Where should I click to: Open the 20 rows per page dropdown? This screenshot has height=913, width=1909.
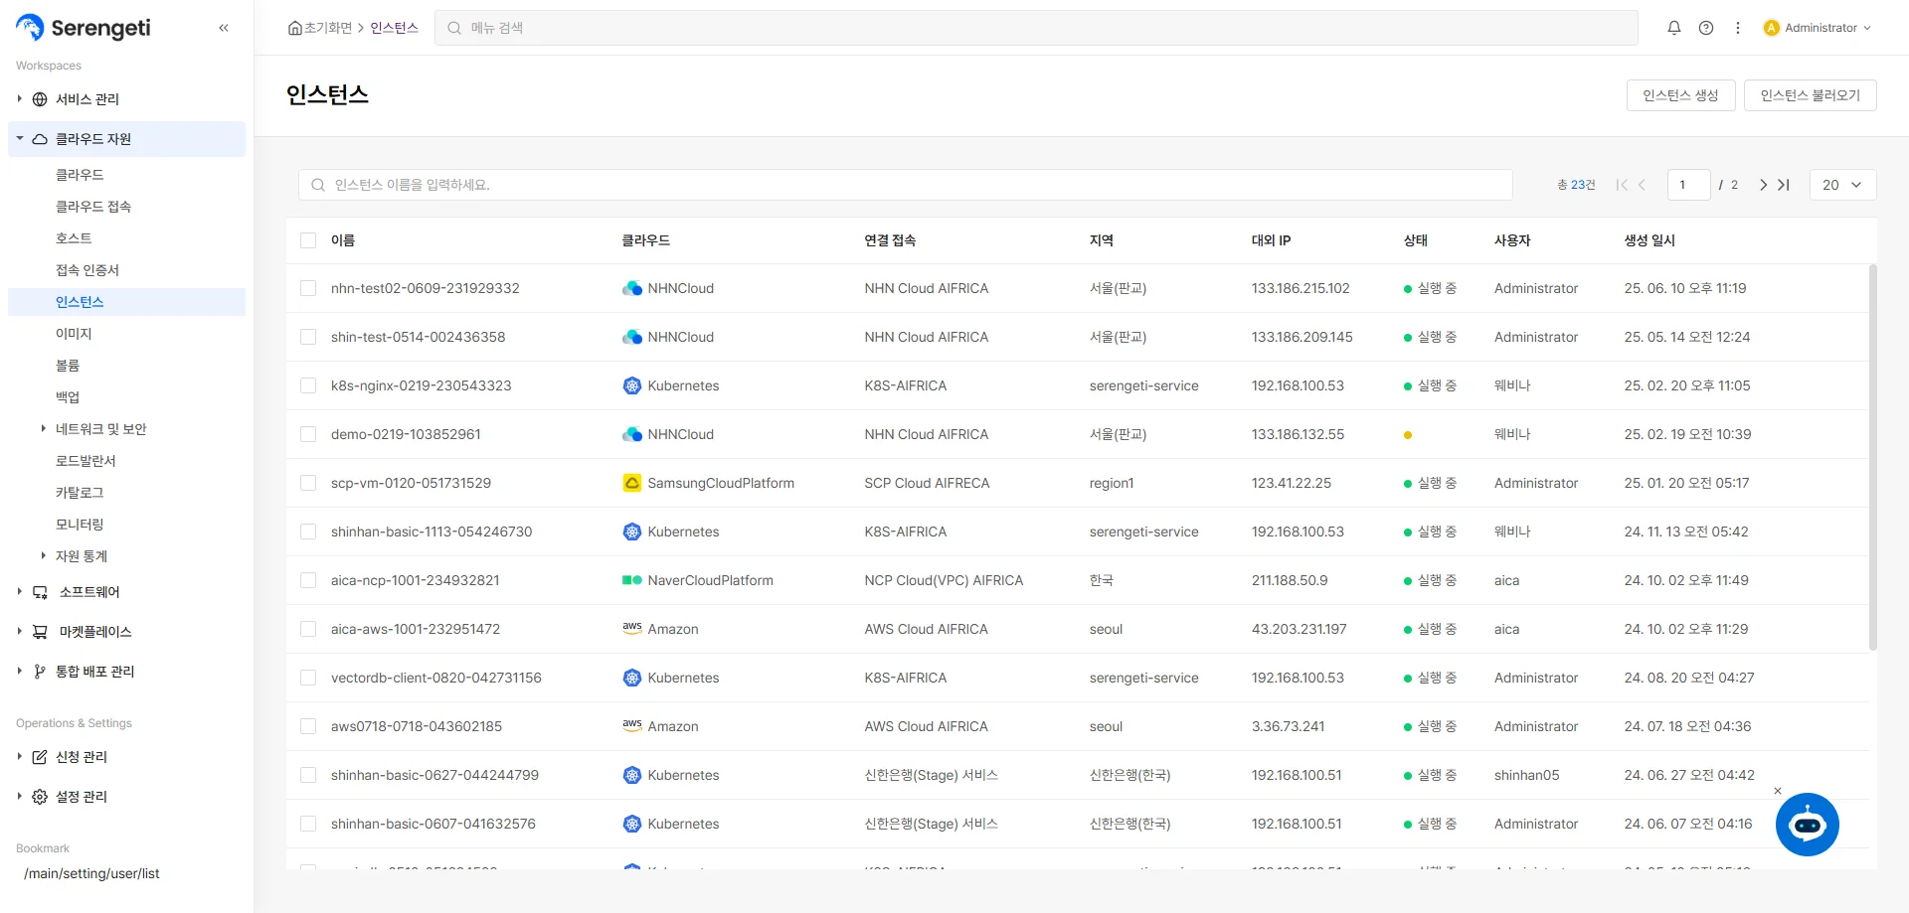click(x=1842, y=185)
